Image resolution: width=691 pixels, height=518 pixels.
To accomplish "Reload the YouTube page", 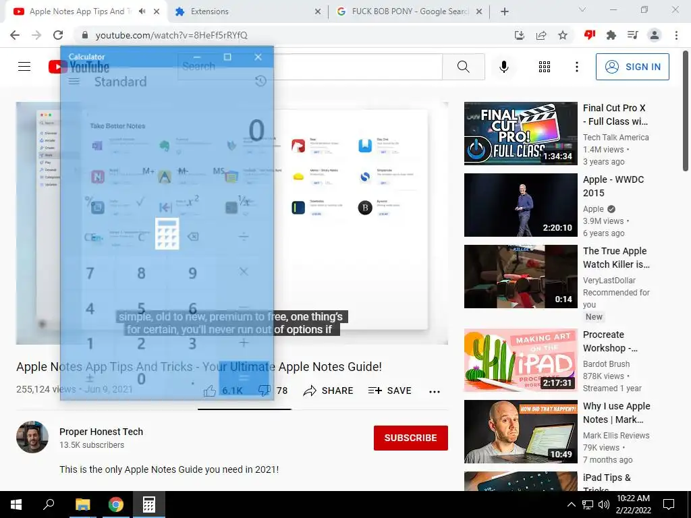I will pyautogui.click(x=58, y=35).
